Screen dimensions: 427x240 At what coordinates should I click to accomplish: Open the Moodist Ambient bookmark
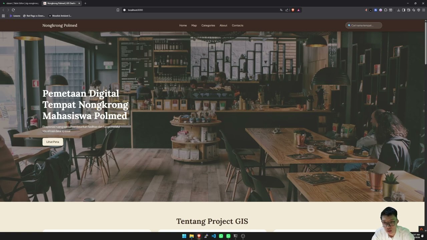tap(60, 16)
